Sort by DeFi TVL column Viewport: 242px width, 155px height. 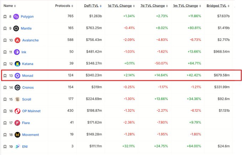tap(93, 6)
